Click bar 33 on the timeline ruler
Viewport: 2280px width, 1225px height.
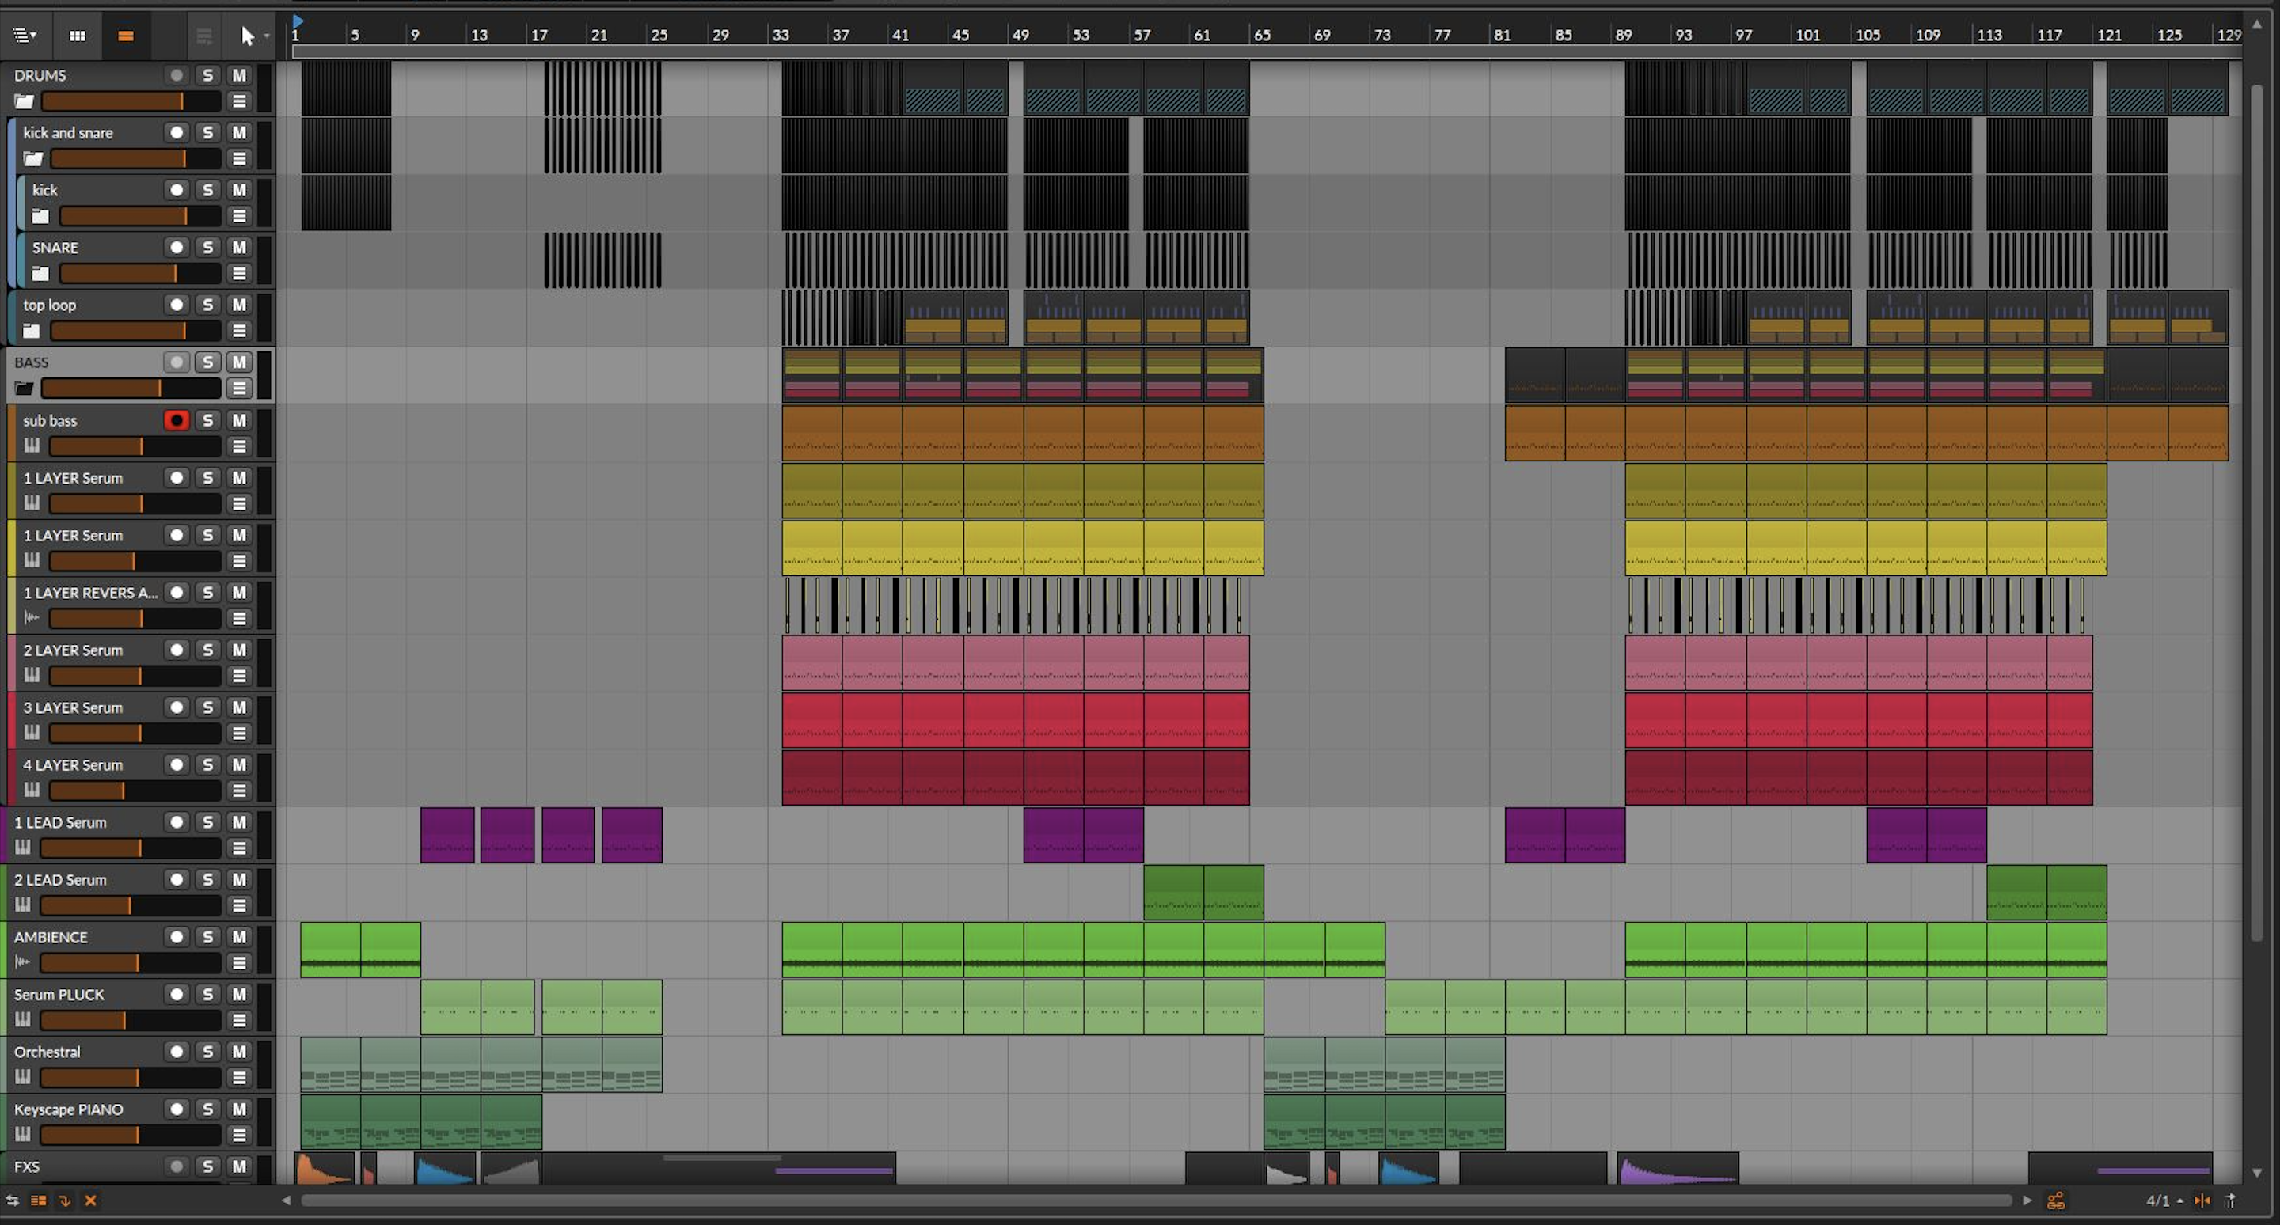(781, 36)
